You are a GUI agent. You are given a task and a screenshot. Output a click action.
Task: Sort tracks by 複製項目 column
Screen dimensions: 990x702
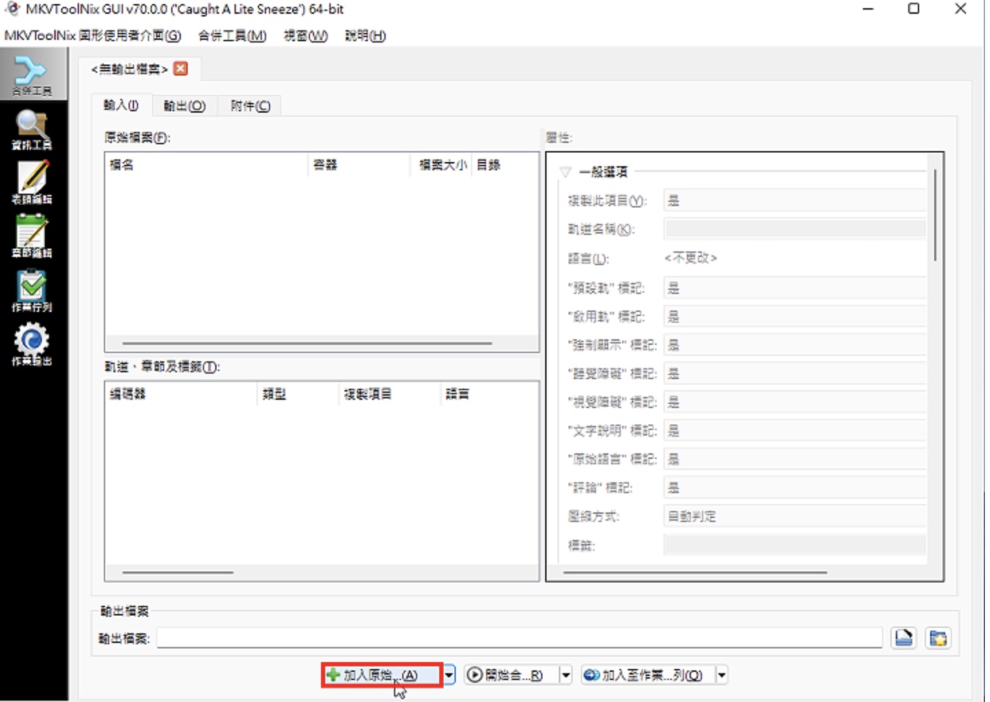(390, 394)
